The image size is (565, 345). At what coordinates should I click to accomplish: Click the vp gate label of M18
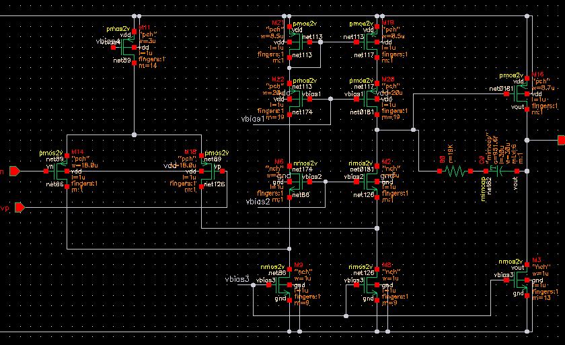[x=217, y=166]
